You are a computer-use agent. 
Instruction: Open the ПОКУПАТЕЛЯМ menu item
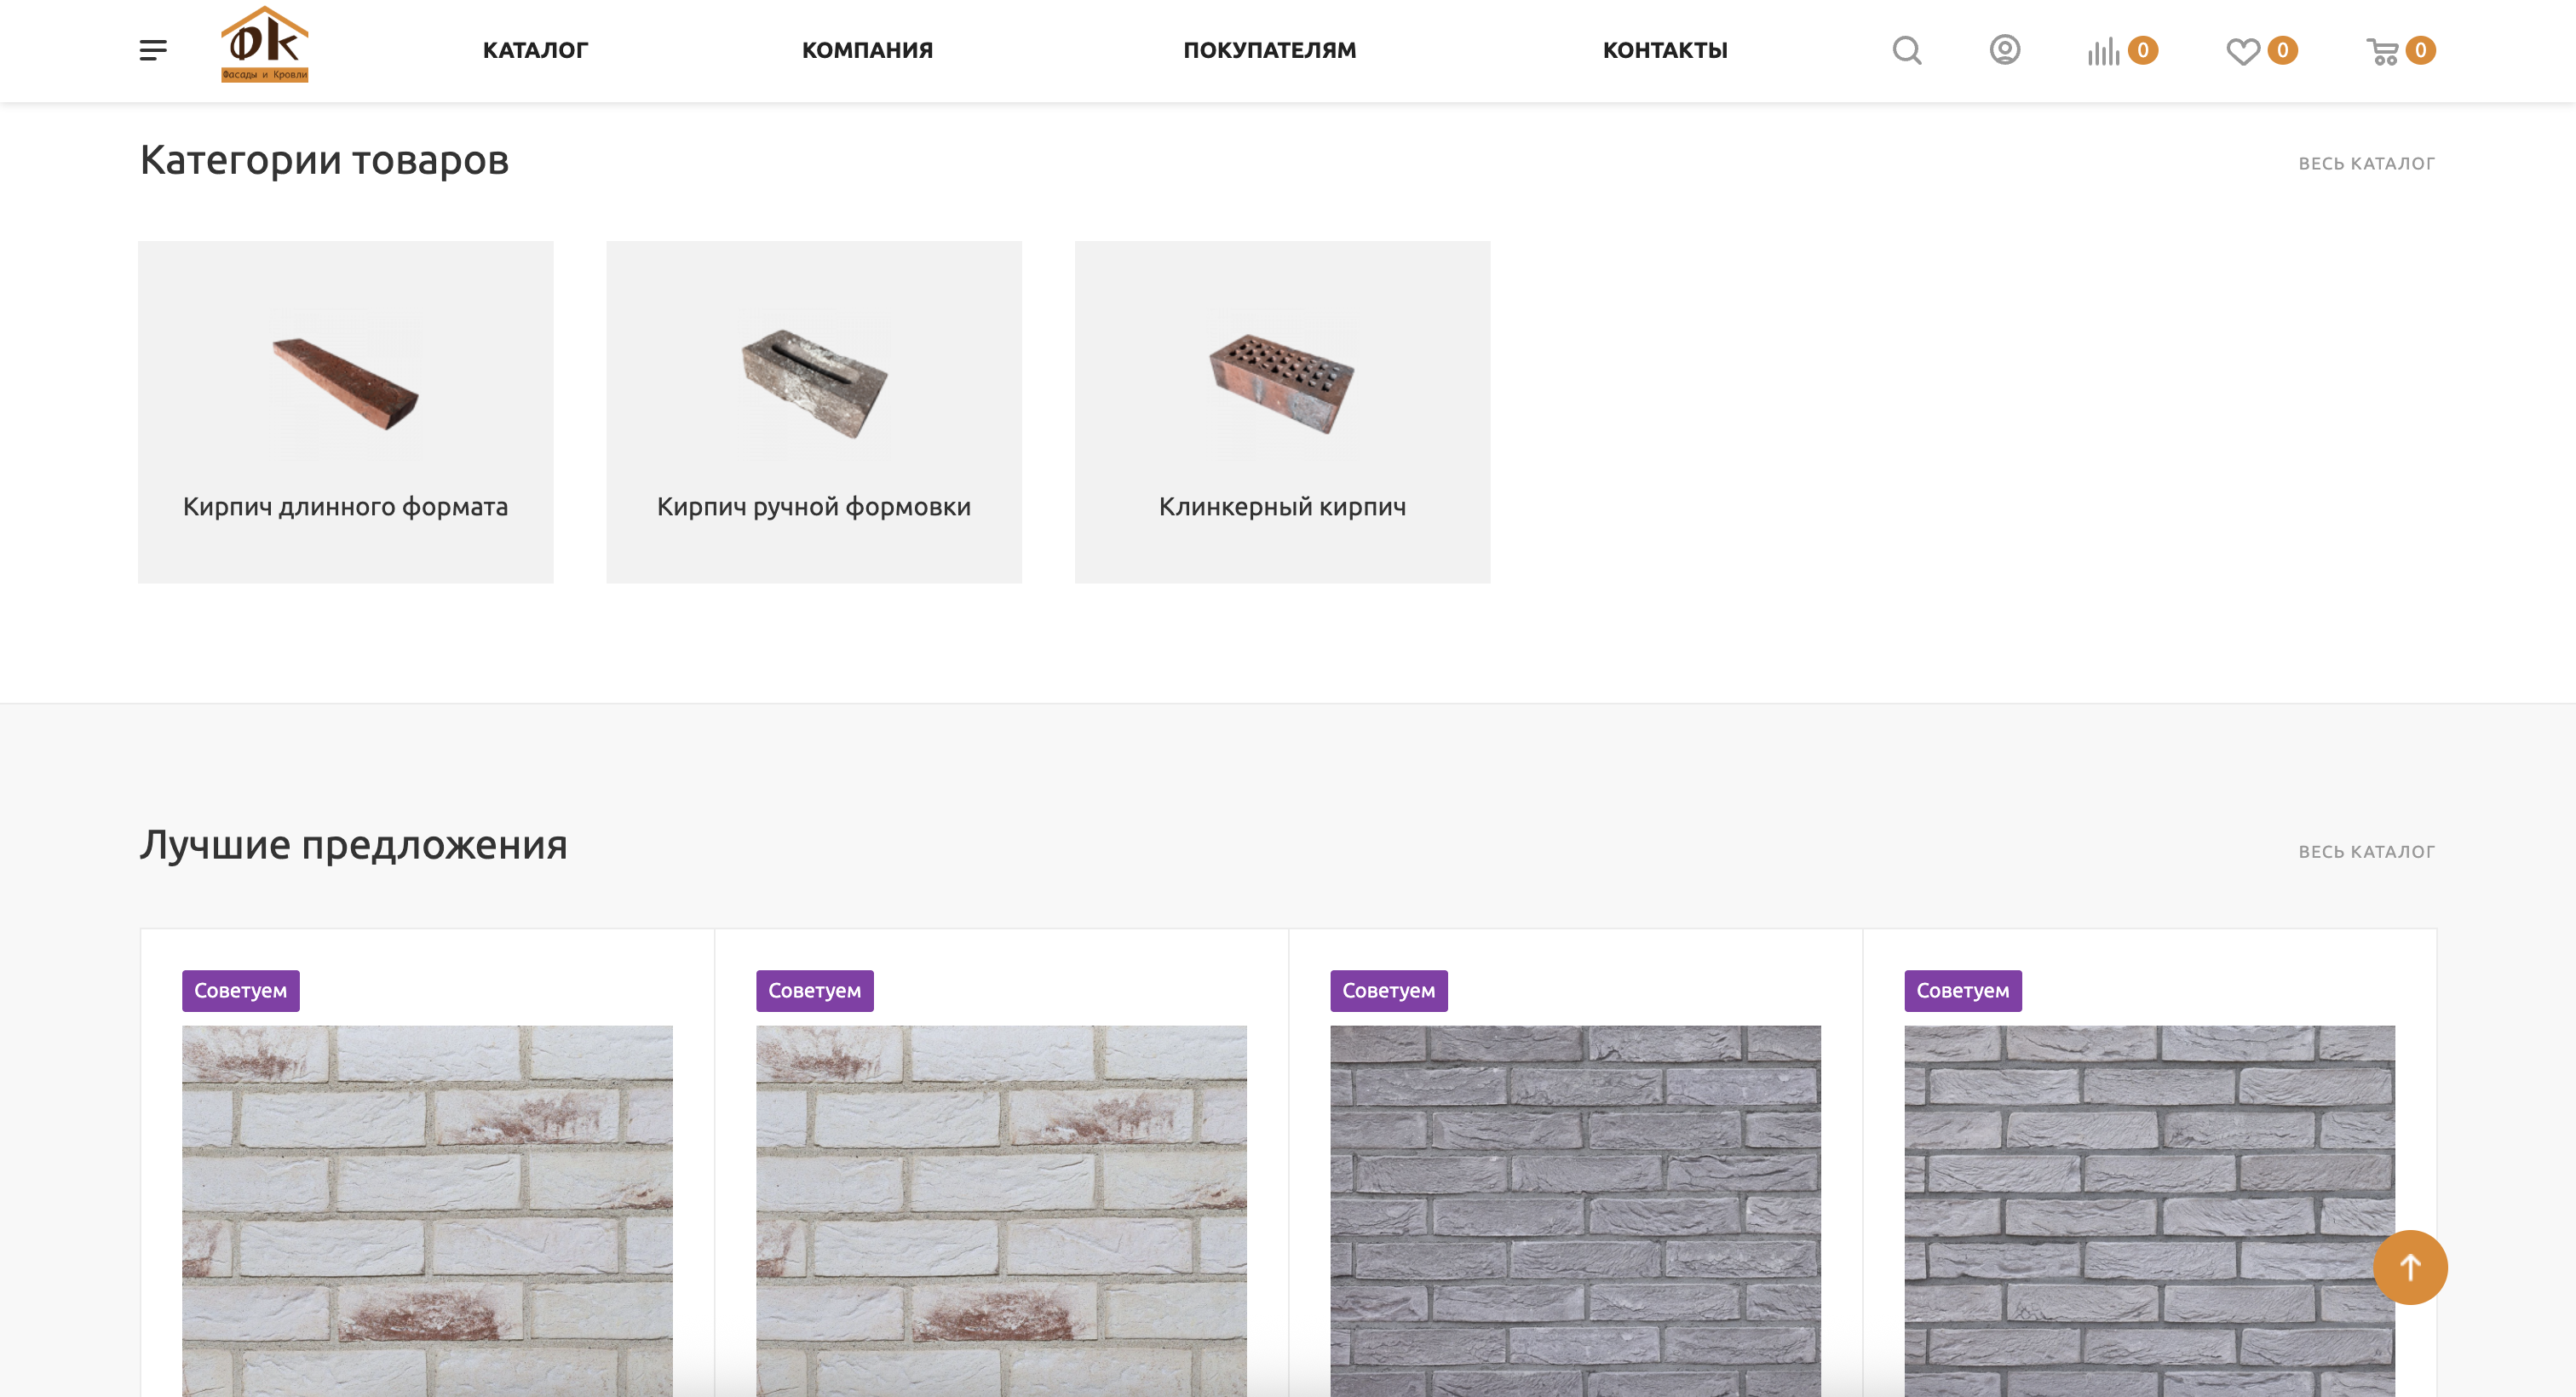[x=1270, y=50]
